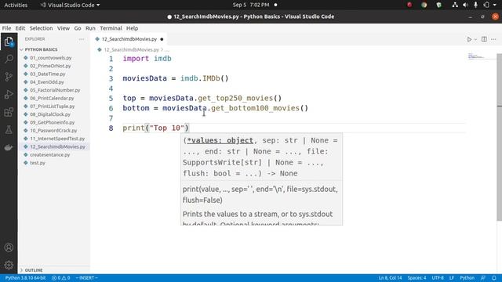Open createsentance.py file
This screenshot has width=502, height=282.
(x=50, y=155)
